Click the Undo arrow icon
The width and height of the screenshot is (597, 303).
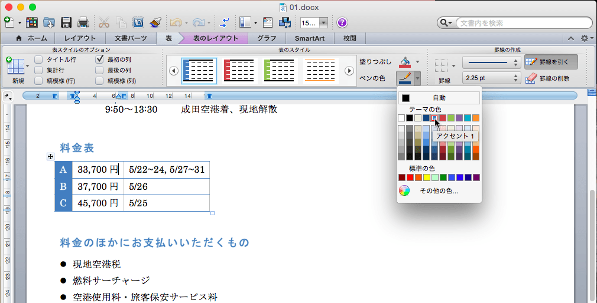[176, 23]
